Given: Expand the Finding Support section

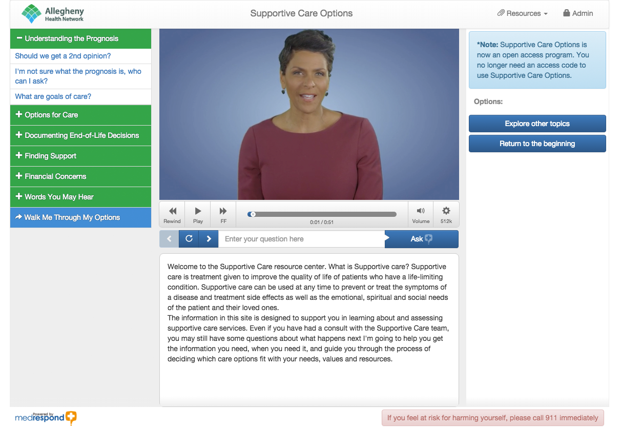Looking at the screenshot, I should (x=80, y=156).
